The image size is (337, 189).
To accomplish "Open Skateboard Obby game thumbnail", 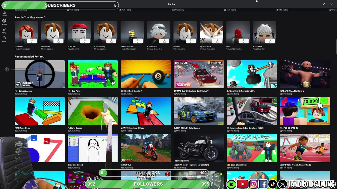I will [146, 111].
